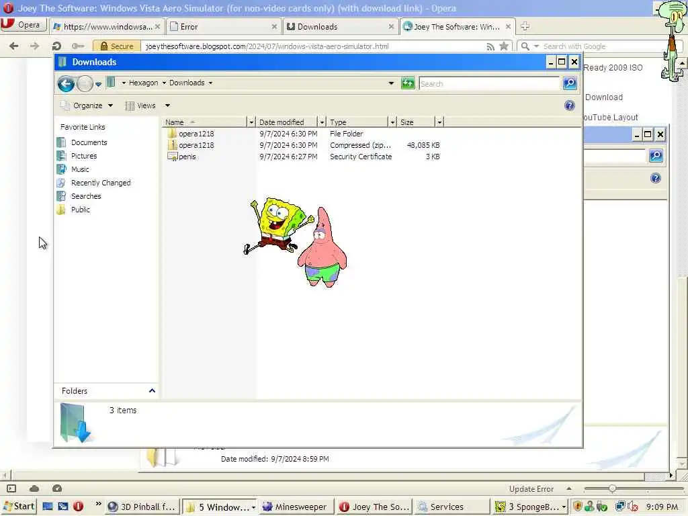Open 3D Pinball taskbar button
Image resolution: width=688 pixels, height=516 pixels.
click(142, 507)
